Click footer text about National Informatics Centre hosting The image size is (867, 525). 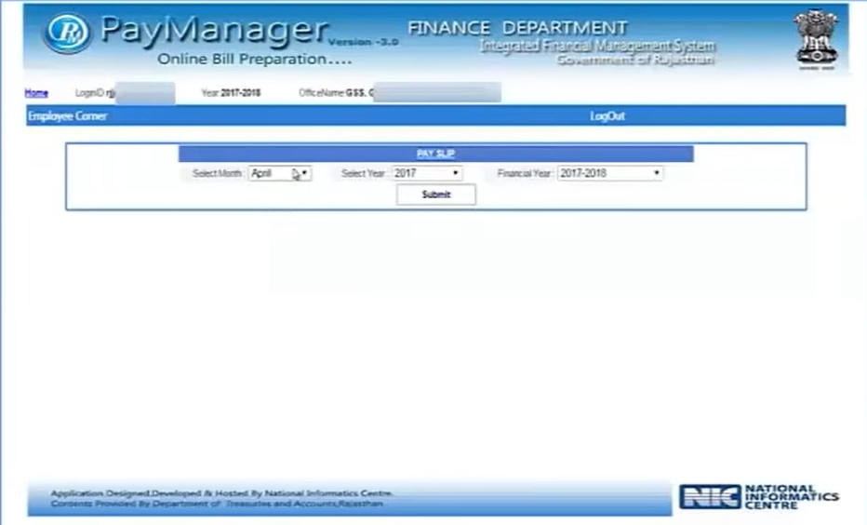click(221, 493)
